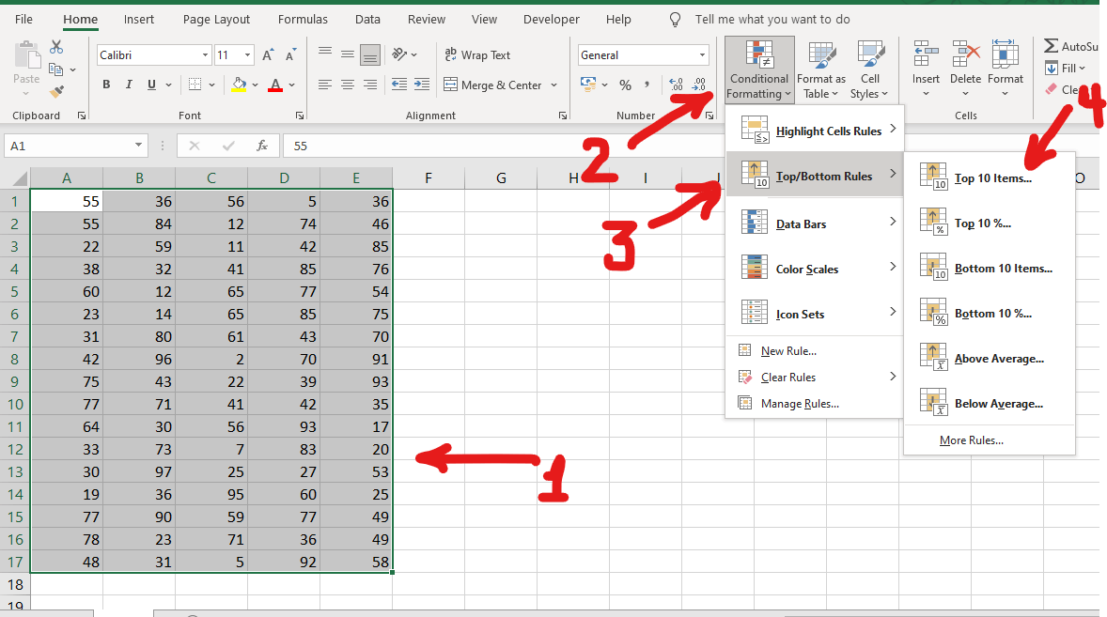Decrease the cell indent

(x=398, y=85)
